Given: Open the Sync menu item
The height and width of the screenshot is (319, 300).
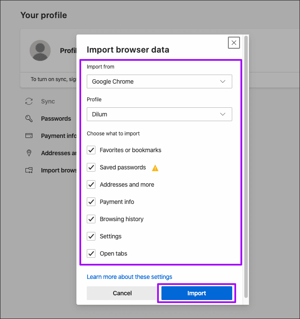Looking at the screenshot, I should coord(48,101).
